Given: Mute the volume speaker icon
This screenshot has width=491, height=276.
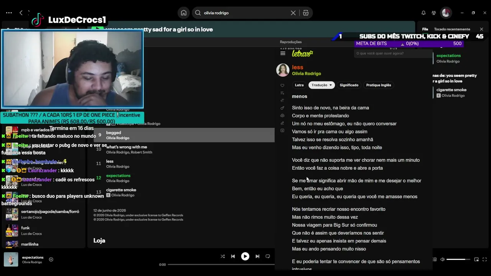Looking at the screenshot, I should pos(442,260).
